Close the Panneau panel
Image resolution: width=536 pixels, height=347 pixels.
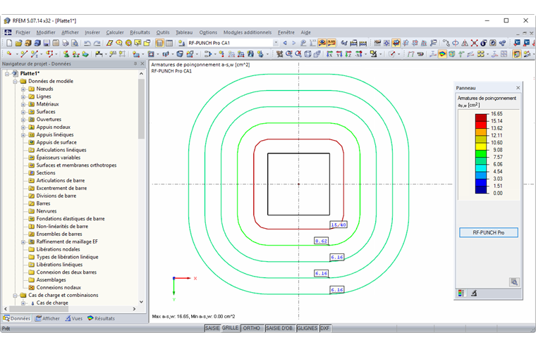(x=518, y=88)
